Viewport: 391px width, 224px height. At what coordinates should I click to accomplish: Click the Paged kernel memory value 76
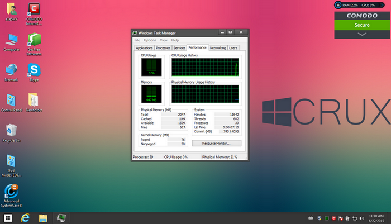tap(183, 140)
